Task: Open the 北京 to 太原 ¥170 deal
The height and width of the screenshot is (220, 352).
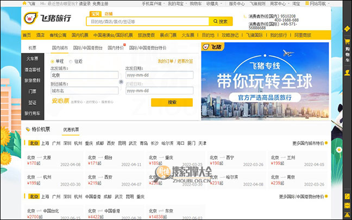Action: (x=54, y=161)
